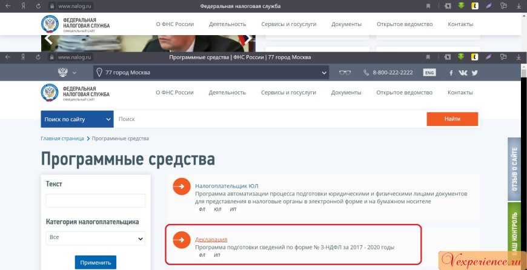Click the phone number 8-800-222-2222

(x=393, y=73)
